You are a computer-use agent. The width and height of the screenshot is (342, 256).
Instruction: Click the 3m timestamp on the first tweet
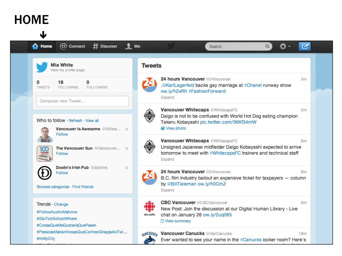coord(304,79)
